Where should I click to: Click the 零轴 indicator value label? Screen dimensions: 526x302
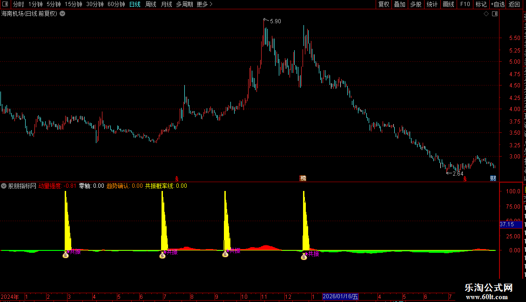[x=92, y=186]
